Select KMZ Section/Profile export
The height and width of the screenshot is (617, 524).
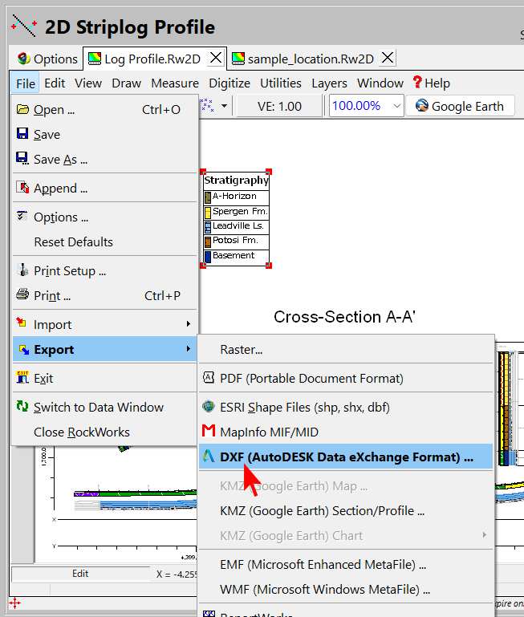322,510
